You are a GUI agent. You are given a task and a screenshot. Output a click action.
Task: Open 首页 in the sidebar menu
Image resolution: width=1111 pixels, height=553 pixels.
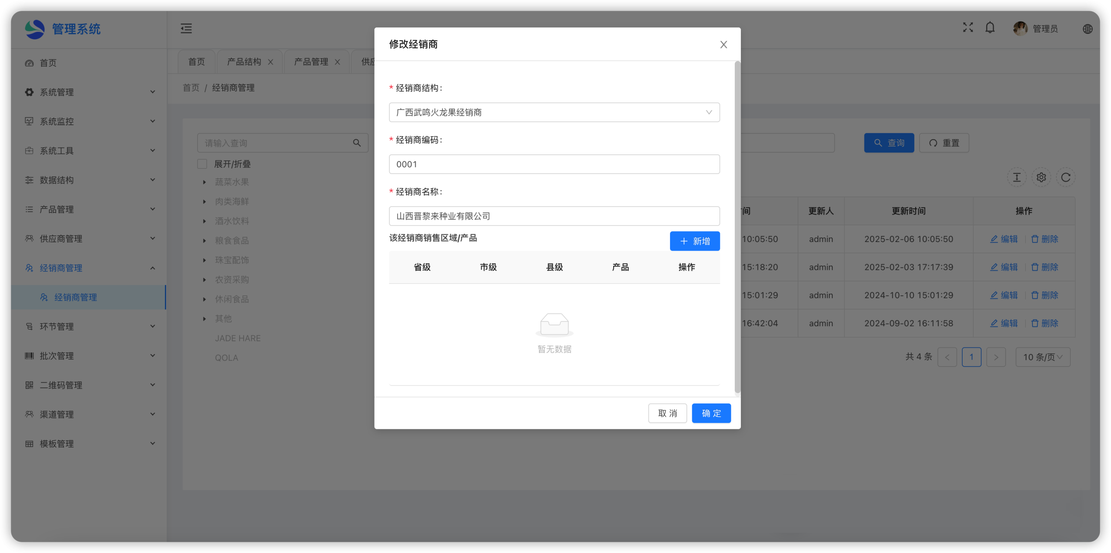click(48, 63)
